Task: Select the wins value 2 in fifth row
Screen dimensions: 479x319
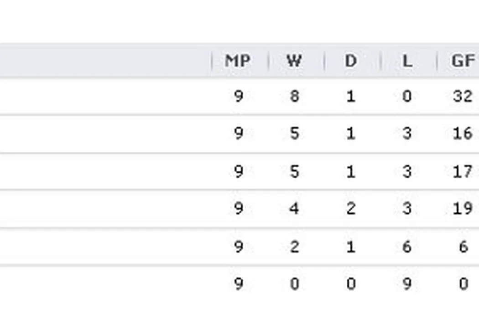Action: coord(294,247)
